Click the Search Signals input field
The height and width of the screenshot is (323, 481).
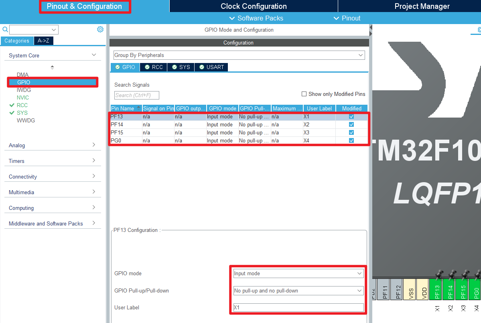[136, 95]
